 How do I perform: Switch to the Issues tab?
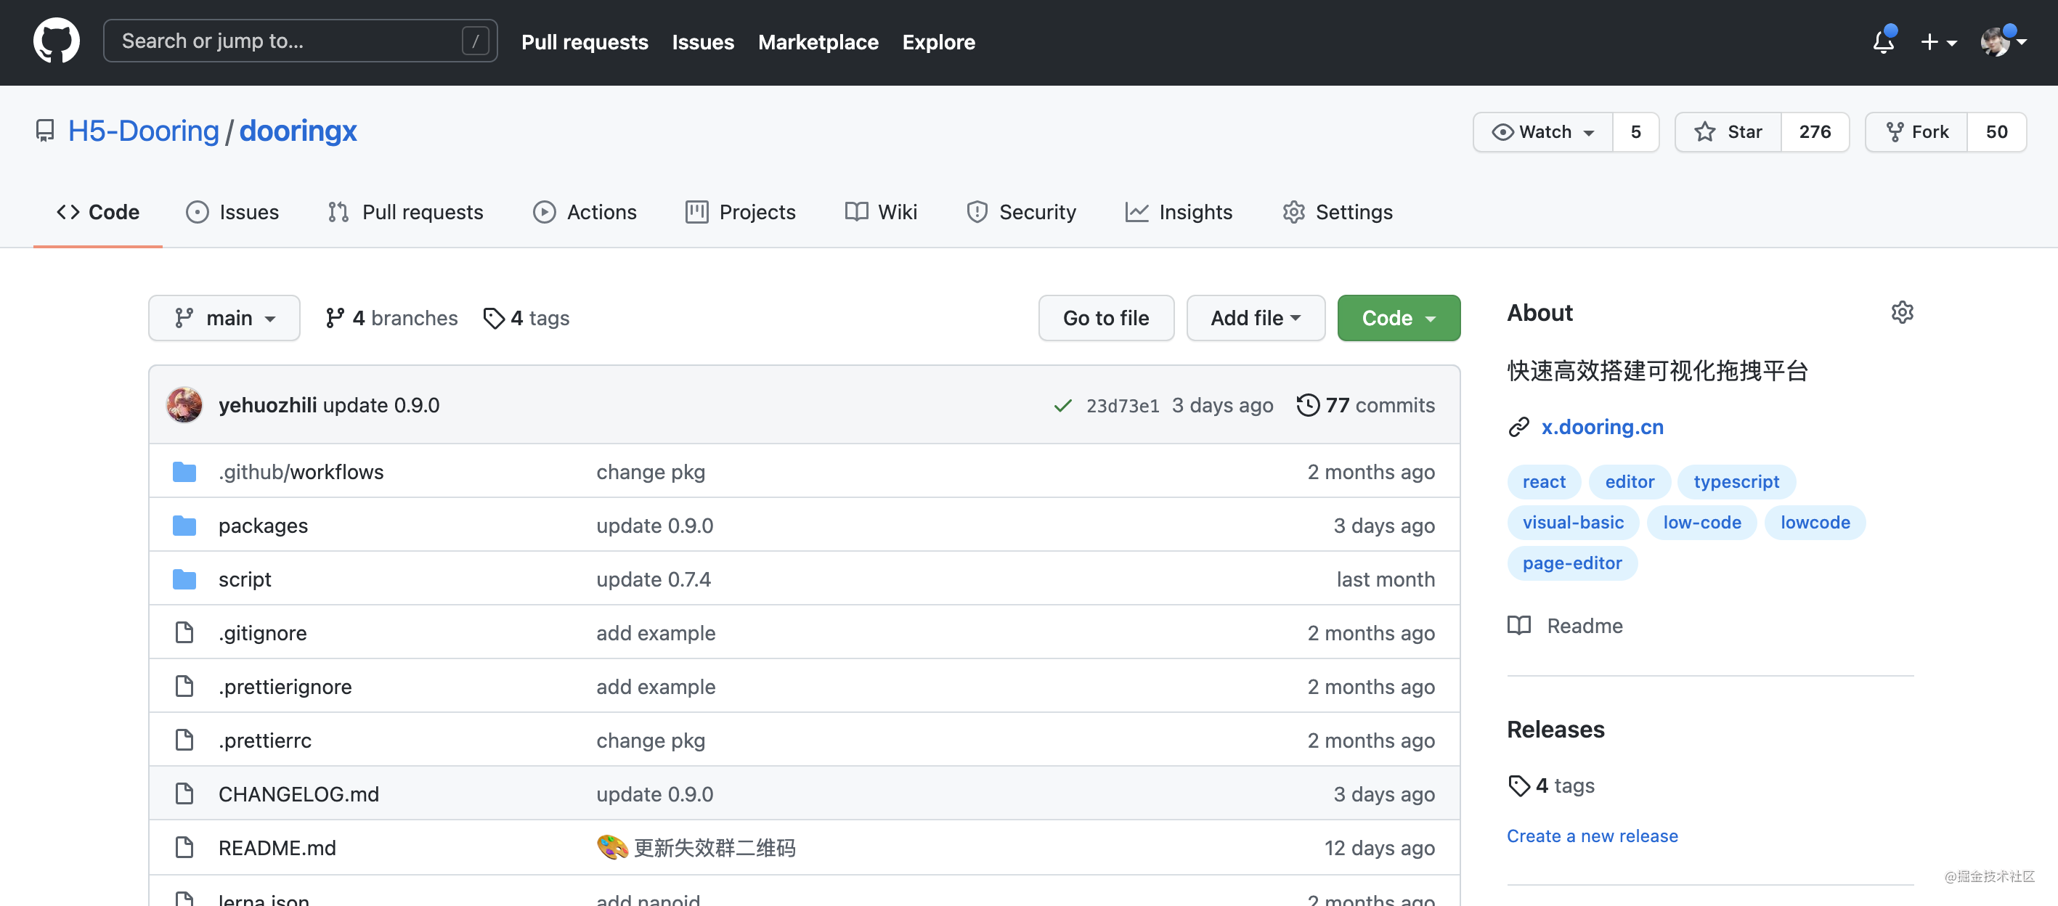click(x=232, y=212)
